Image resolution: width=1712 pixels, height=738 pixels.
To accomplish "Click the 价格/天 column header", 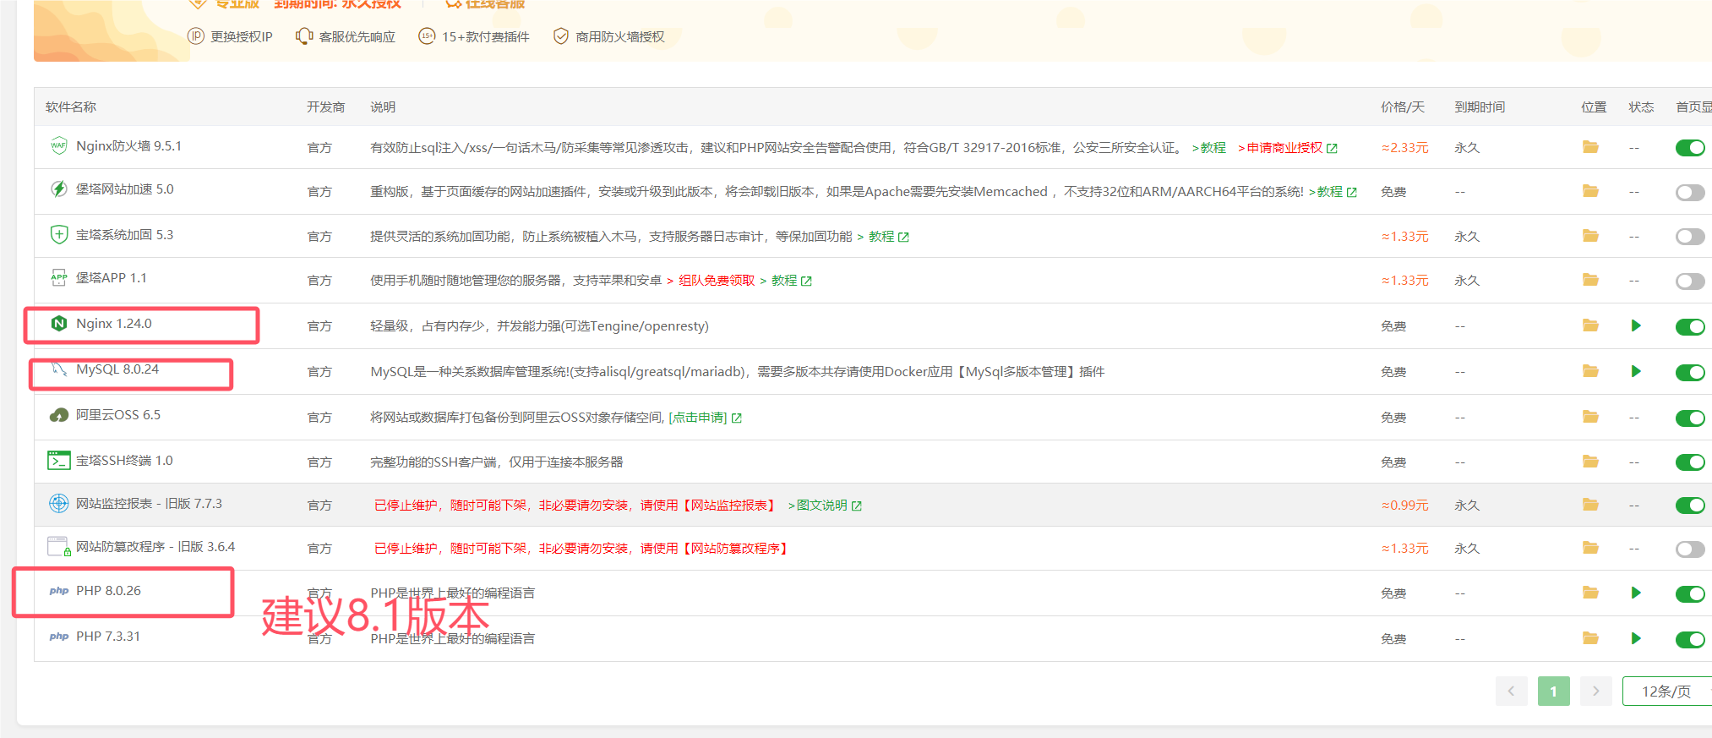I will click(x=1403, y=107).
